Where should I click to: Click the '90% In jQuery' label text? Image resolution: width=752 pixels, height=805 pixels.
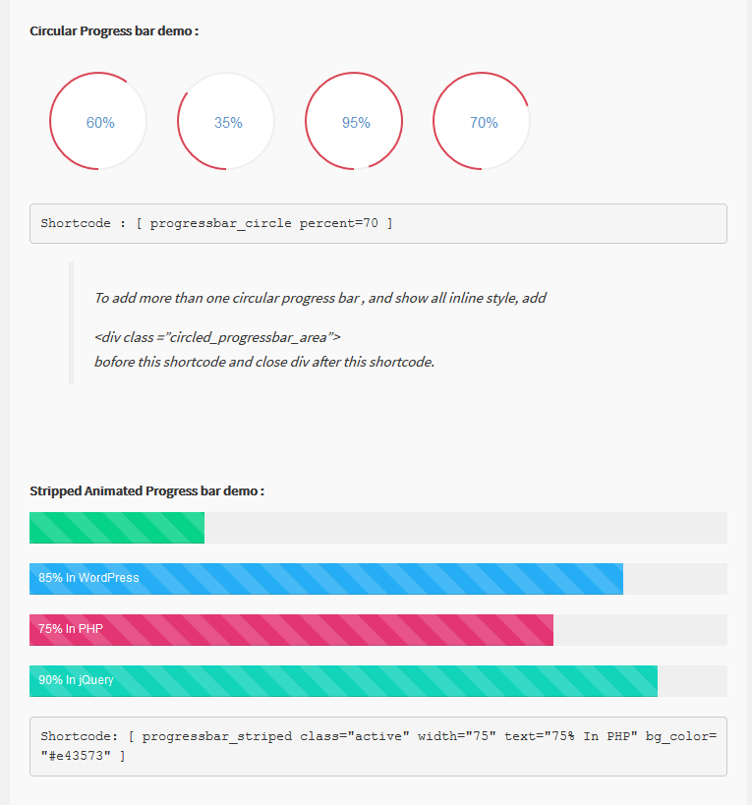coord(76,680)
